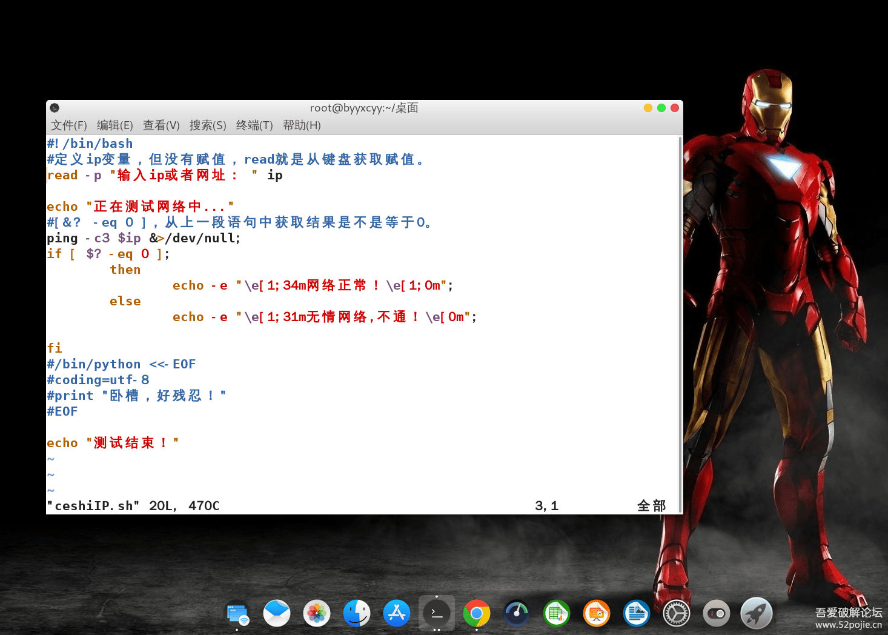Viewport: 888px width, 635px height.
Task: Open System Preferences gear in the dock
Action: (x=677, y=614)
